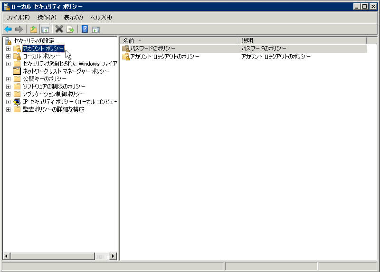Expand the セキュリティが強化された Windows ファイアウォール node
The height and width of the screenshot is (272, 380).
[8, 64]
